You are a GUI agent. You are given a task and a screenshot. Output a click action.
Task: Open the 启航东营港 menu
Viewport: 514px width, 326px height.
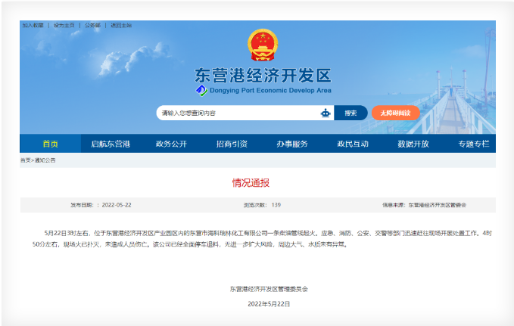pos(111,144)
